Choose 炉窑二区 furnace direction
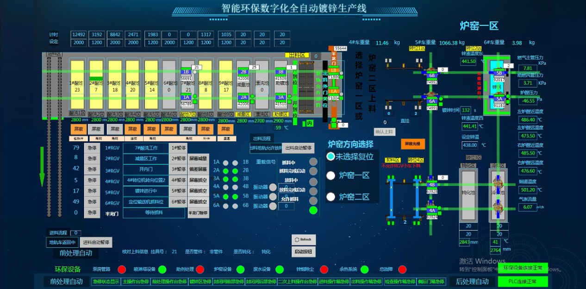The width and height of the screenshot is (586, 289). click(330, 197)
